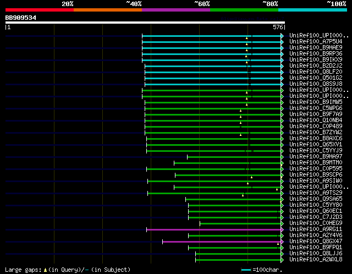This screenshot has height=274, width=352.
Task: Select the UniRef100_Q9SA65 label
Action: pos(316,199)
